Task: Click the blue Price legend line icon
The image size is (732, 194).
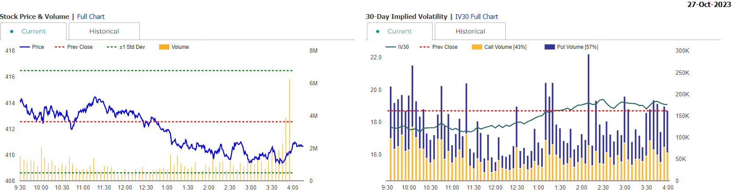Action: click(25, 47)
